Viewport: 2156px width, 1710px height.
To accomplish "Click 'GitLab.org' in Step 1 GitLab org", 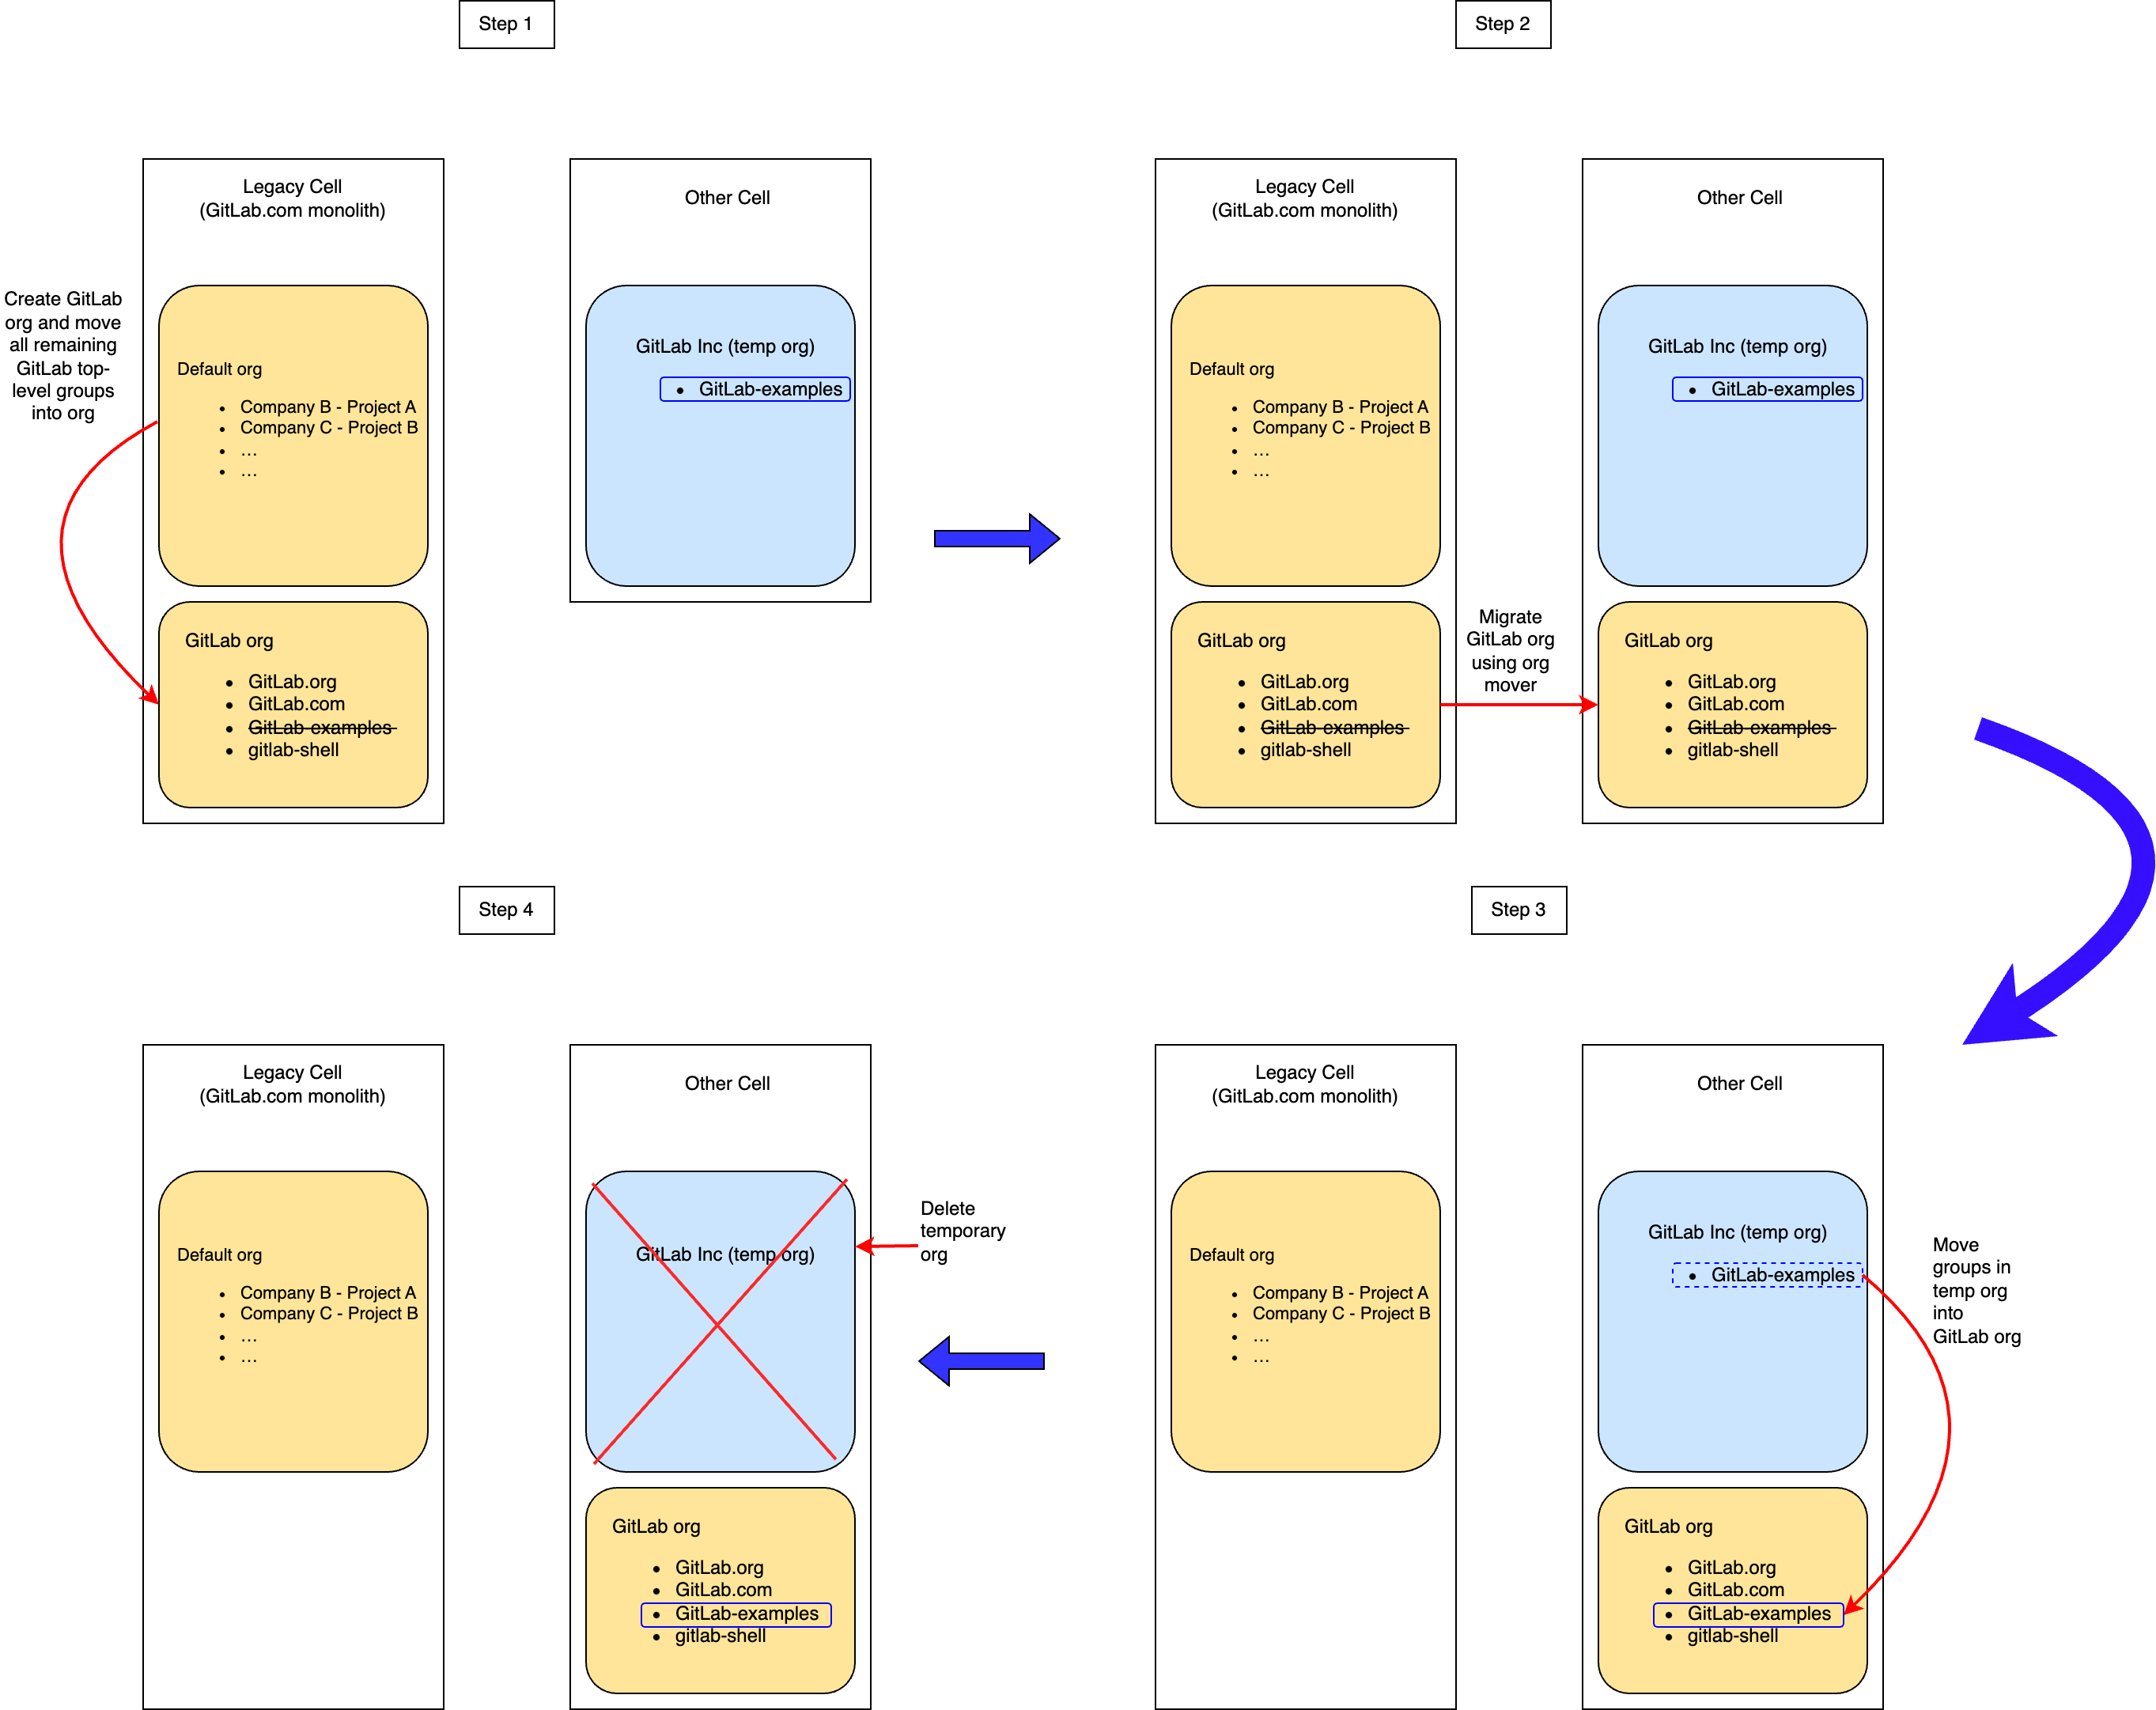I will pos(292,682).
